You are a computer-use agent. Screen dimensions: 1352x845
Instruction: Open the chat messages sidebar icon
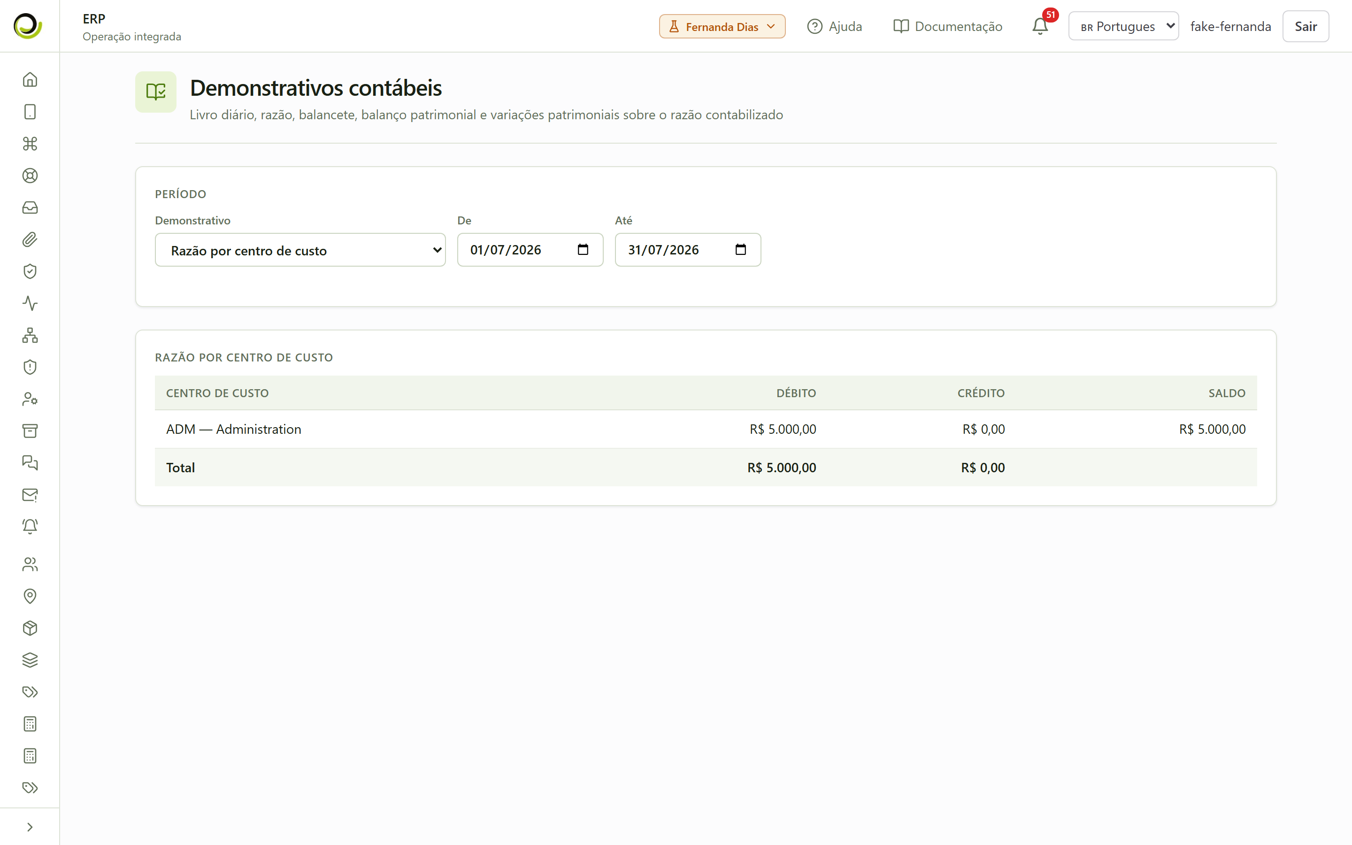pyautogui.click(x=30, y=462)
